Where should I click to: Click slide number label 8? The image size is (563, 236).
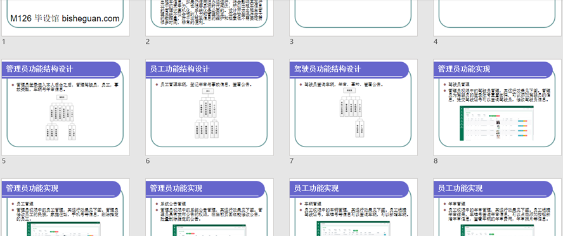436,161
